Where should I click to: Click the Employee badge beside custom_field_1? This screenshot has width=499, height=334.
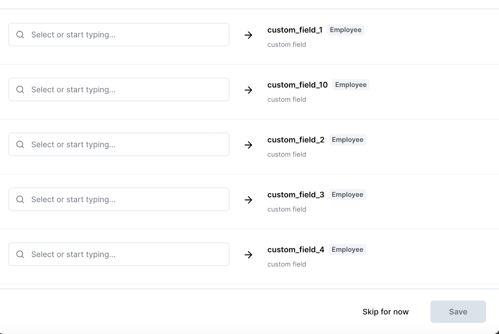coord(346,30)
